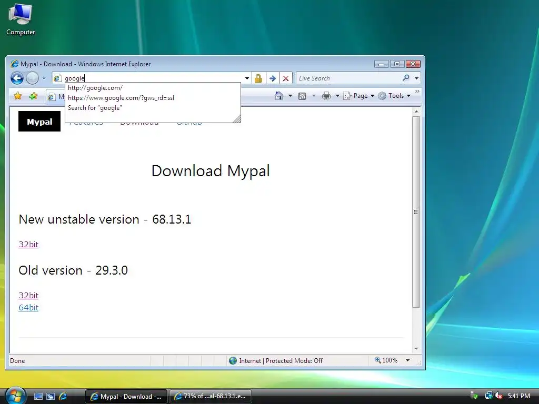Click the Print icon

pos(326,96)
